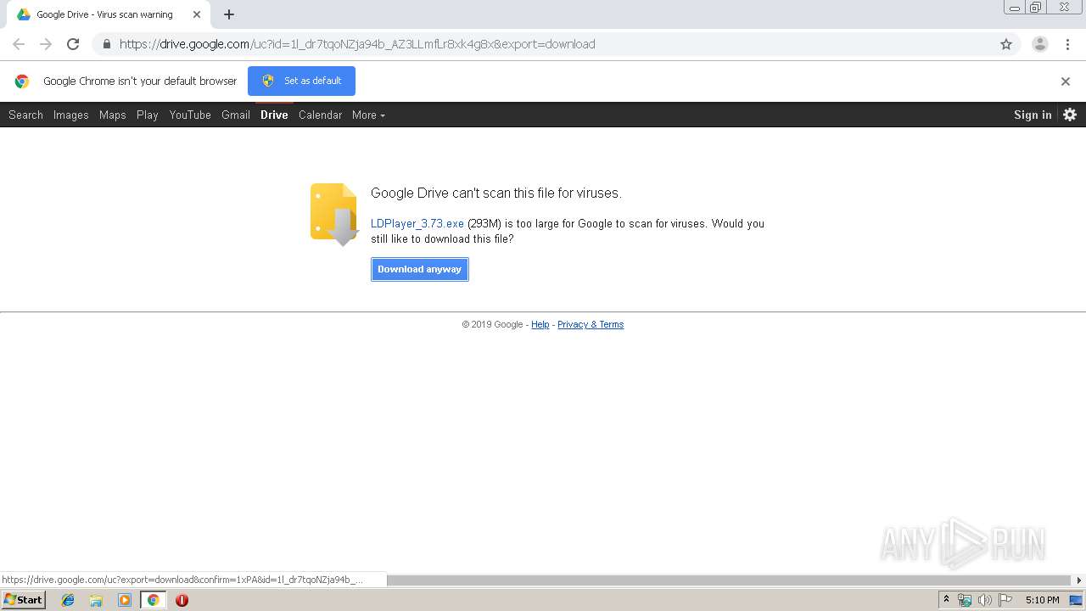
Task: Click the horizontal scrollbar at page bottom
Action: point(730,580)
